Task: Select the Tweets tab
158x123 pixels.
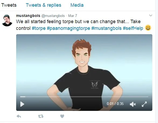Action: [9, 5]
